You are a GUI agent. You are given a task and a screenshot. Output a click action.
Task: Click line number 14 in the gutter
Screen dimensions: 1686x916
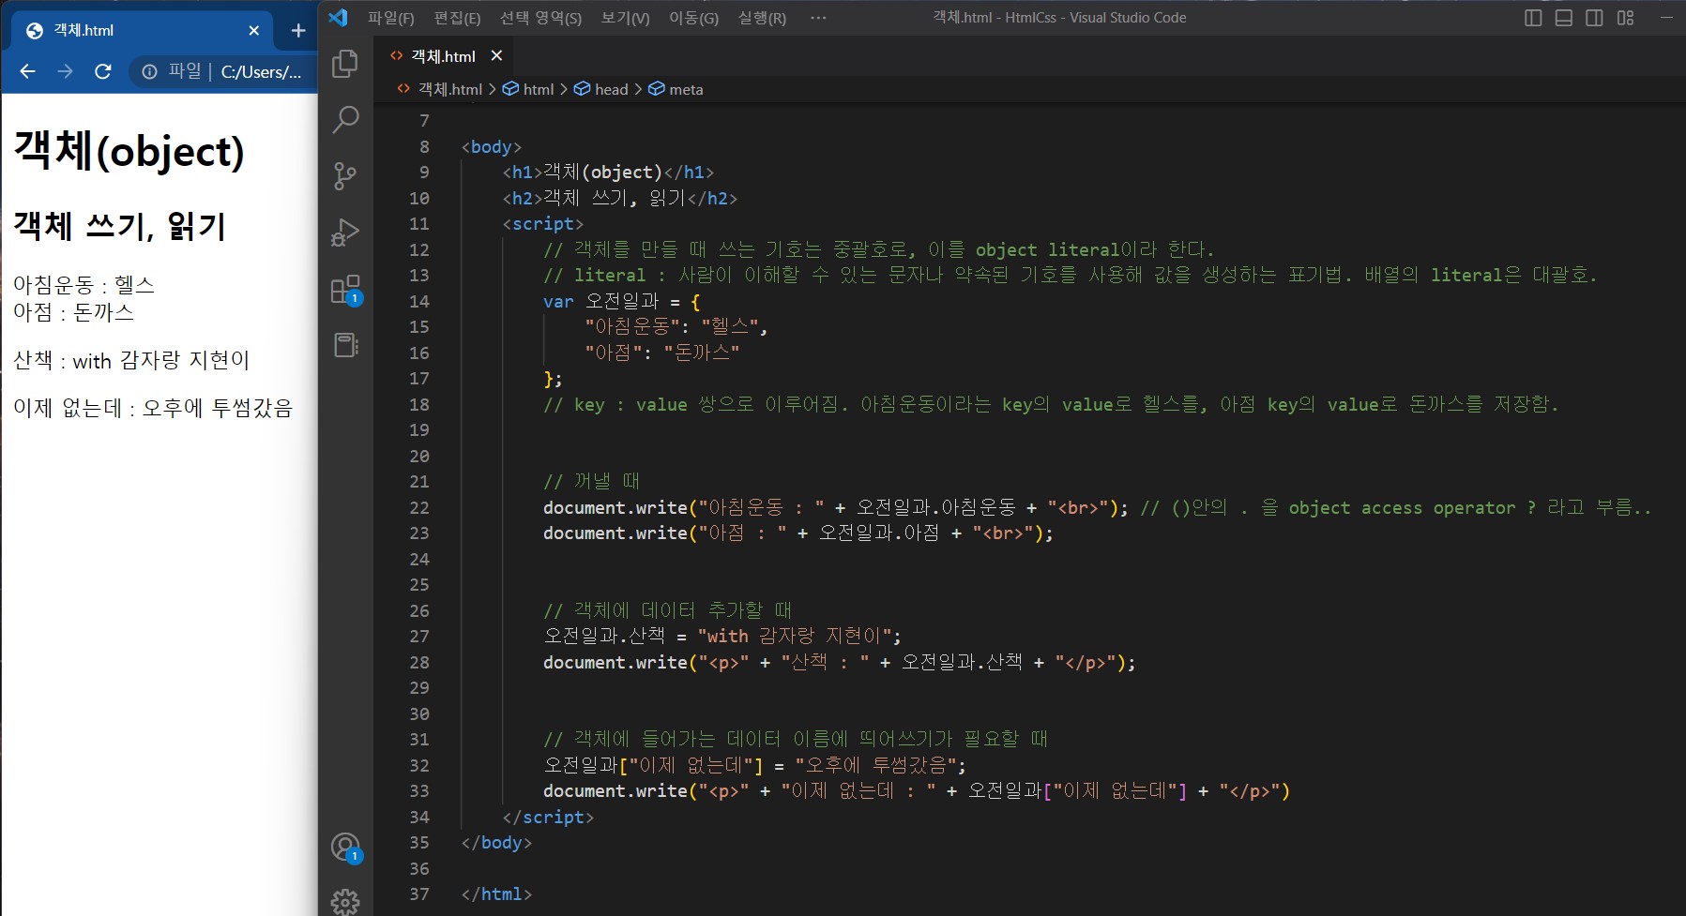pyautogui.click(x=418, y=301)
